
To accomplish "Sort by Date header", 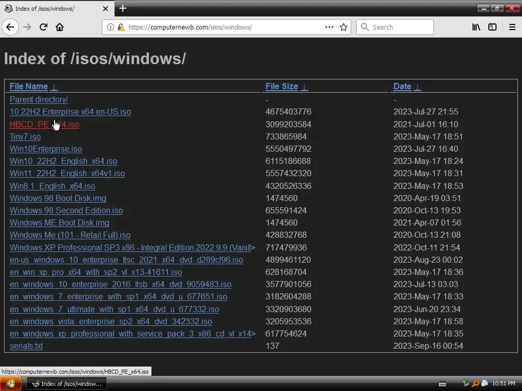I will (x=402, y=87).
